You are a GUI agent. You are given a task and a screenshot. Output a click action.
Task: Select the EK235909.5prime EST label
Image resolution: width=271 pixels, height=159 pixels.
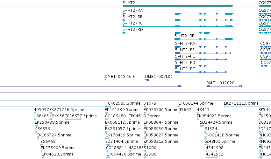tap(58, 148)
